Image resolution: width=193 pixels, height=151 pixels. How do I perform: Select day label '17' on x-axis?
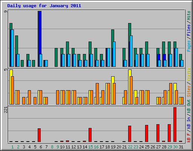click(x=102, y=147)
